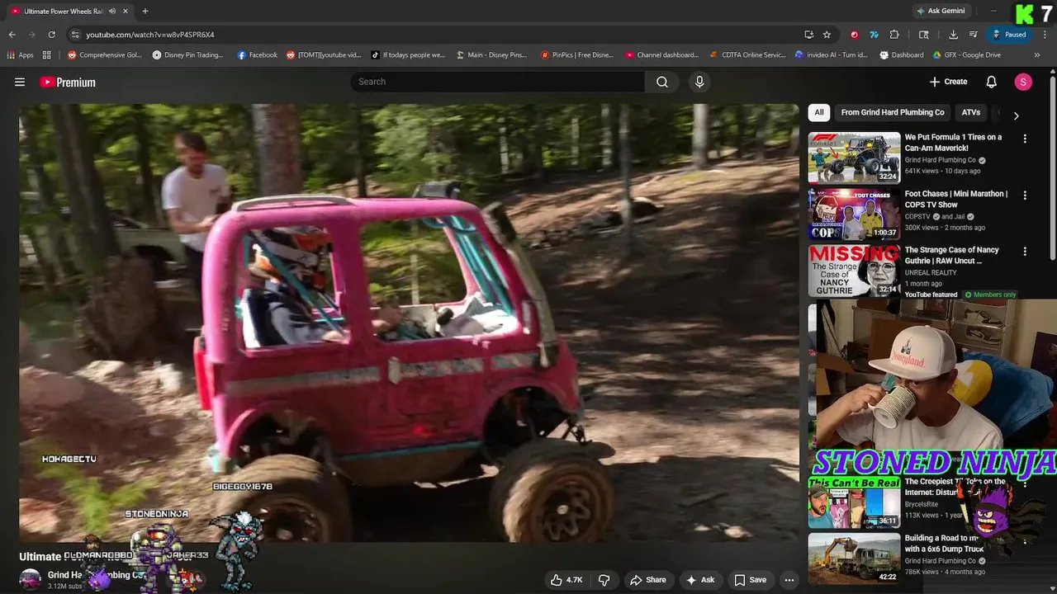
Task: Save the video to a playlist
Action: tap(750, 580)
